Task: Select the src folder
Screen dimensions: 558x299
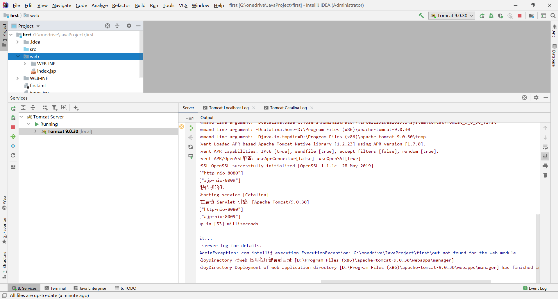Action: tap(33, 49)
